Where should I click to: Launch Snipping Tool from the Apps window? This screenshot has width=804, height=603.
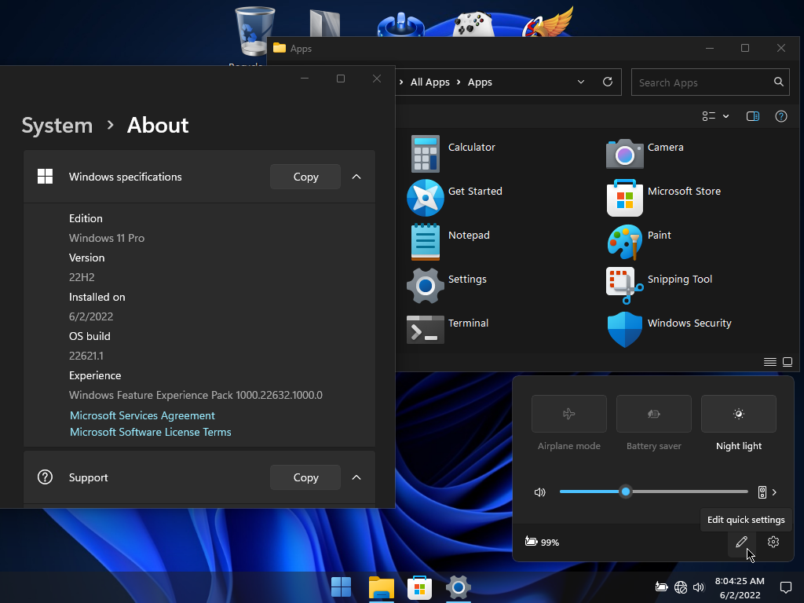pos(624,286)
